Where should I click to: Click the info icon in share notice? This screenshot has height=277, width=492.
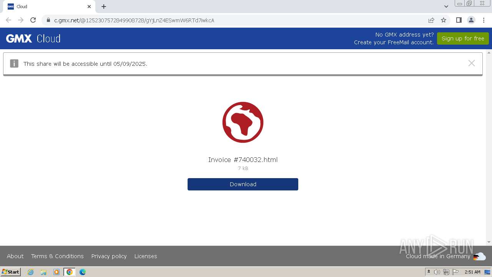pos(14,63)
